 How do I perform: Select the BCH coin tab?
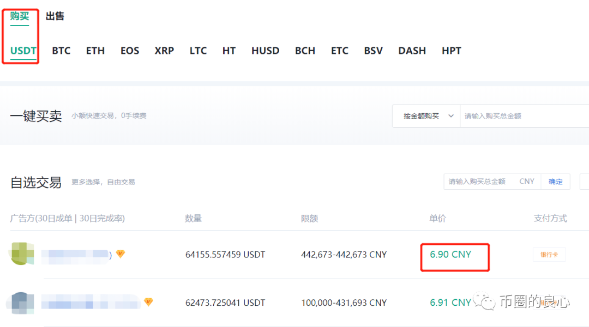(305, 51)
